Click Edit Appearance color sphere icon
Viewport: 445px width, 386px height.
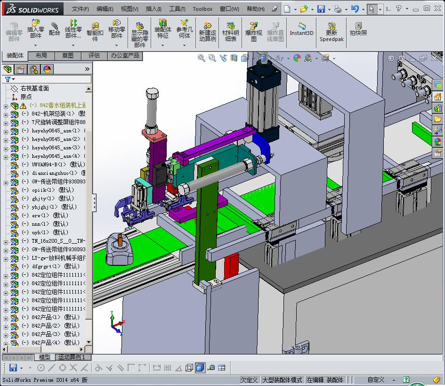coord(297,58)
